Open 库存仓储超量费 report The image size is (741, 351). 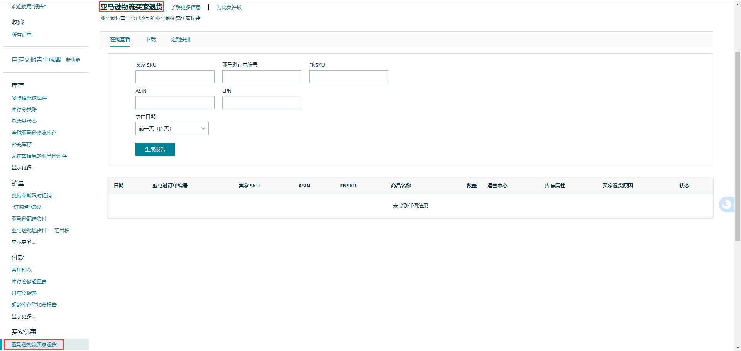pos(29,282)
